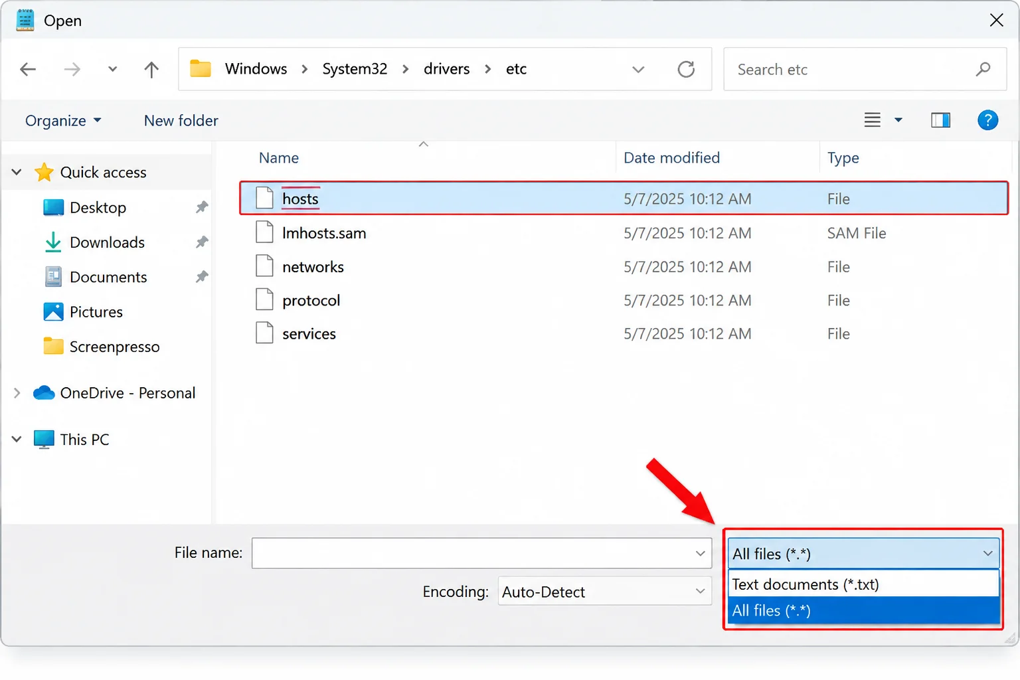Choose Text documents (*.txt) filter
The width and height of the screenshot is (1020, 680).
pyautogui.click(x=863, y=584)
